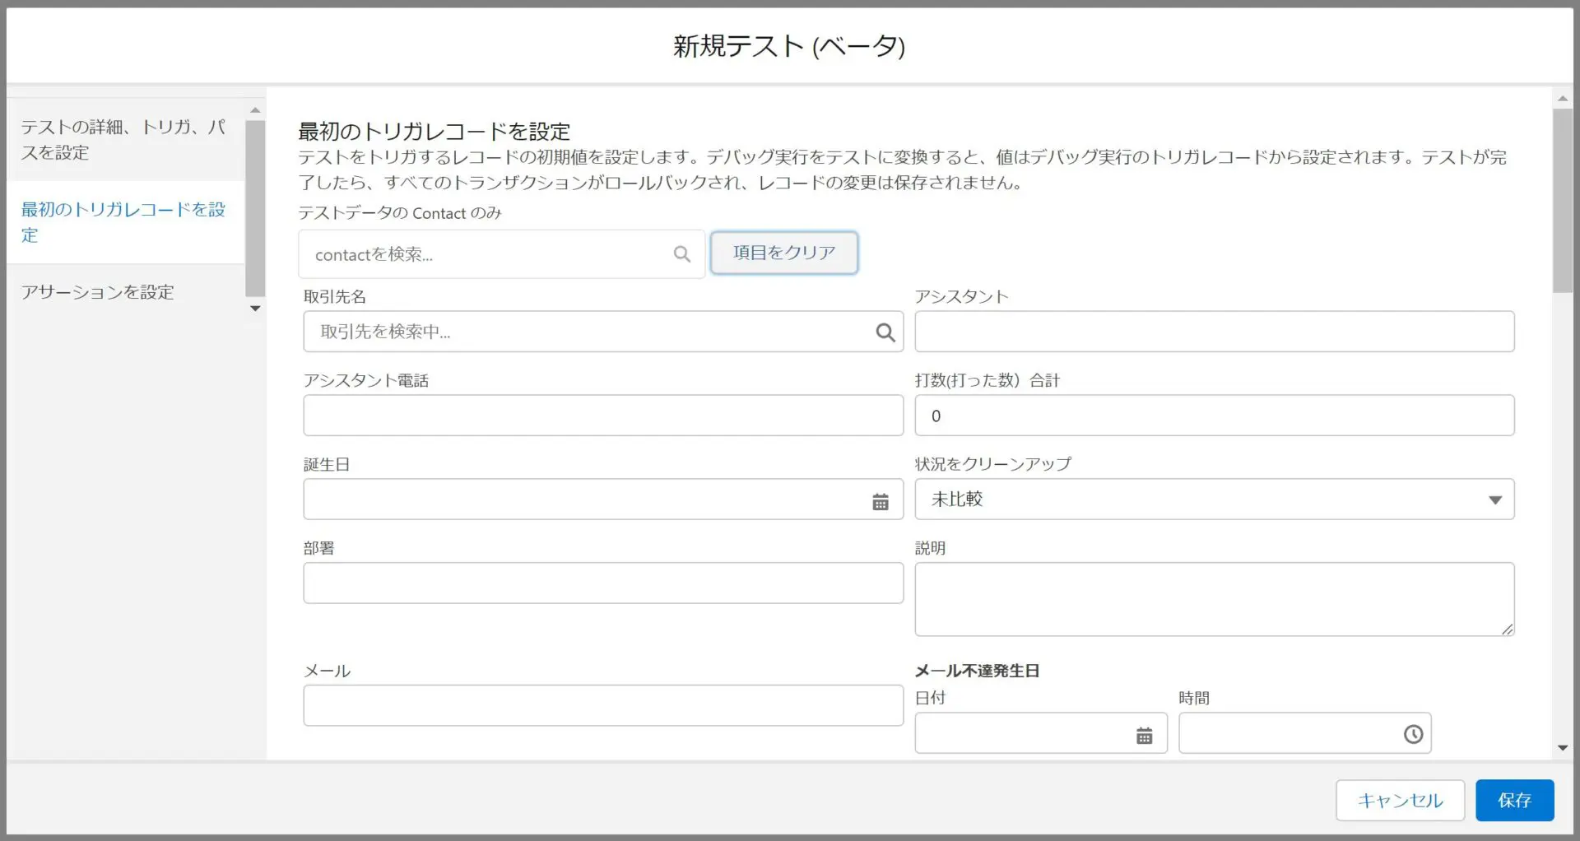The width and height of the screenshot is (1580, 841).
Task: Click the 項目をクリア button
Action: (783, 253)
